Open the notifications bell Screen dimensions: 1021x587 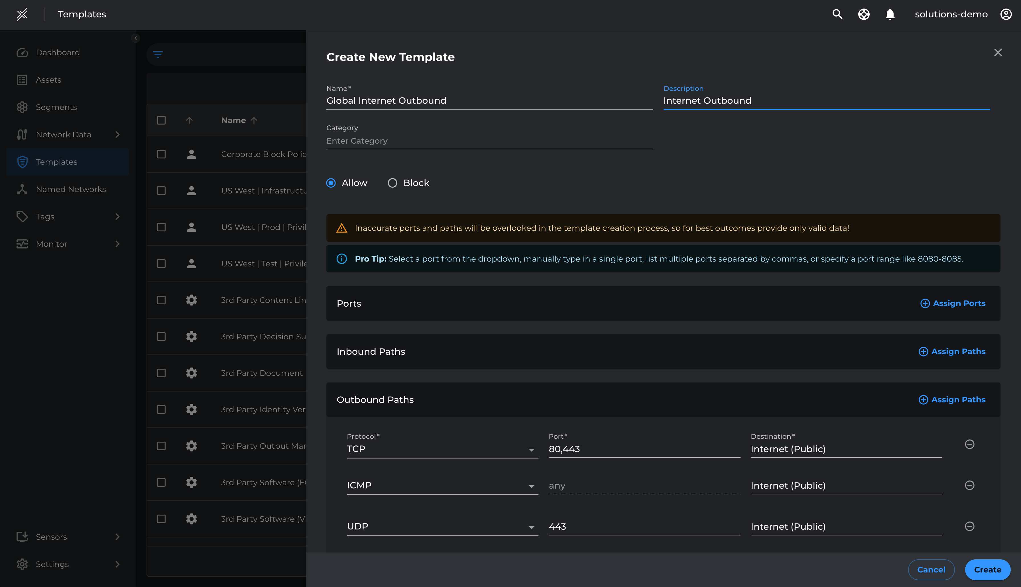890,15
